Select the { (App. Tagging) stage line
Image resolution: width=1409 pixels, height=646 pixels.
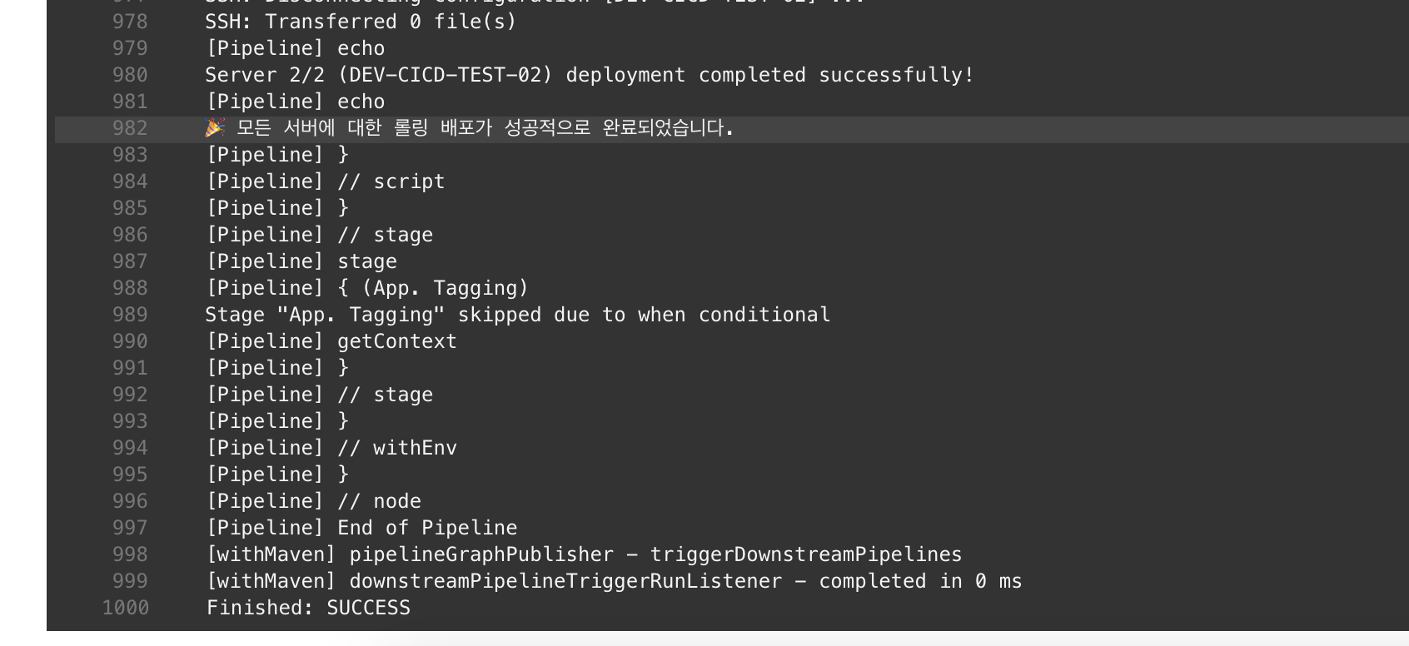pos(367,288)
